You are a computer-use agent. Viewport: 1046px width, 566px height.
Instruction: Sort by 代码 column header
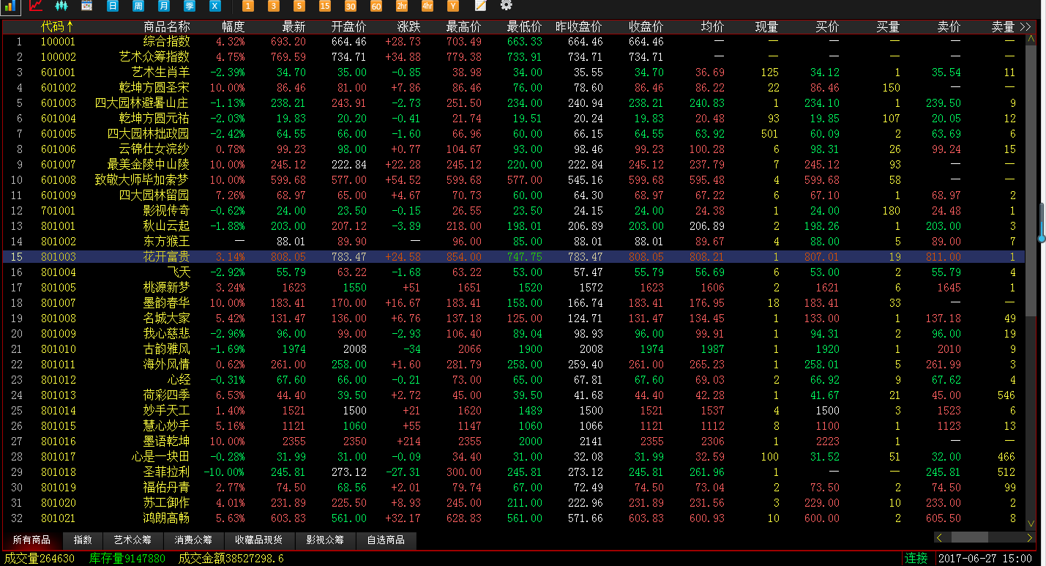click(x=57, y=26)
